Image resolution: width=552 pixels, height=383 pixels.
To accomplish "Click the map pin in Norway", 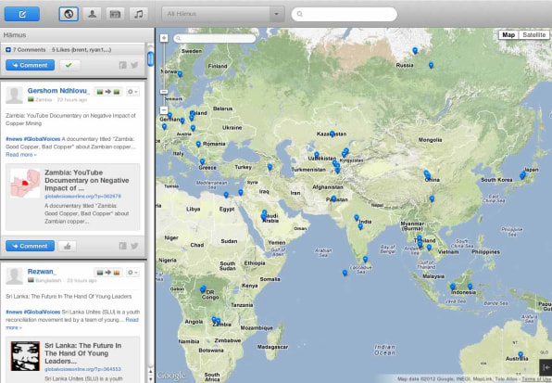I will (180, 74).
